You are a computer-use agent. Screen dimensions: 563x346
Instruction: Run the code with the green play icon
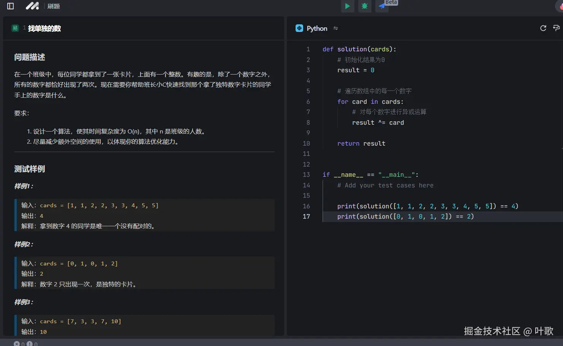pos(347,6)
